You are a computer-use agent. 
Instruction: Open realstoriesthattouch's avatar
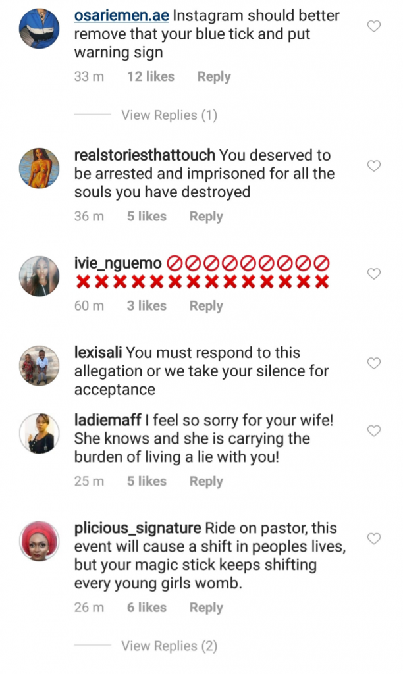tap(38, 168)
